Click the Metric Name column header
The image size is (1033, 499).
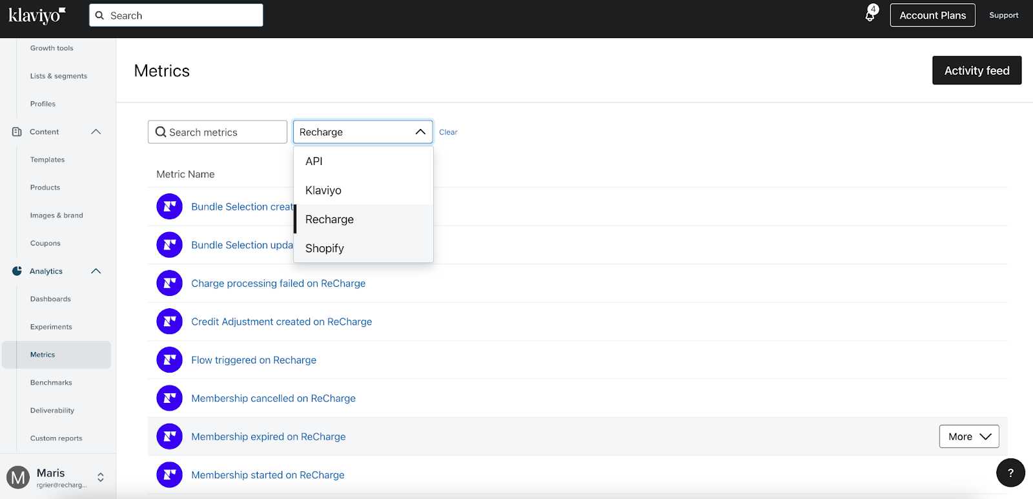185,174
